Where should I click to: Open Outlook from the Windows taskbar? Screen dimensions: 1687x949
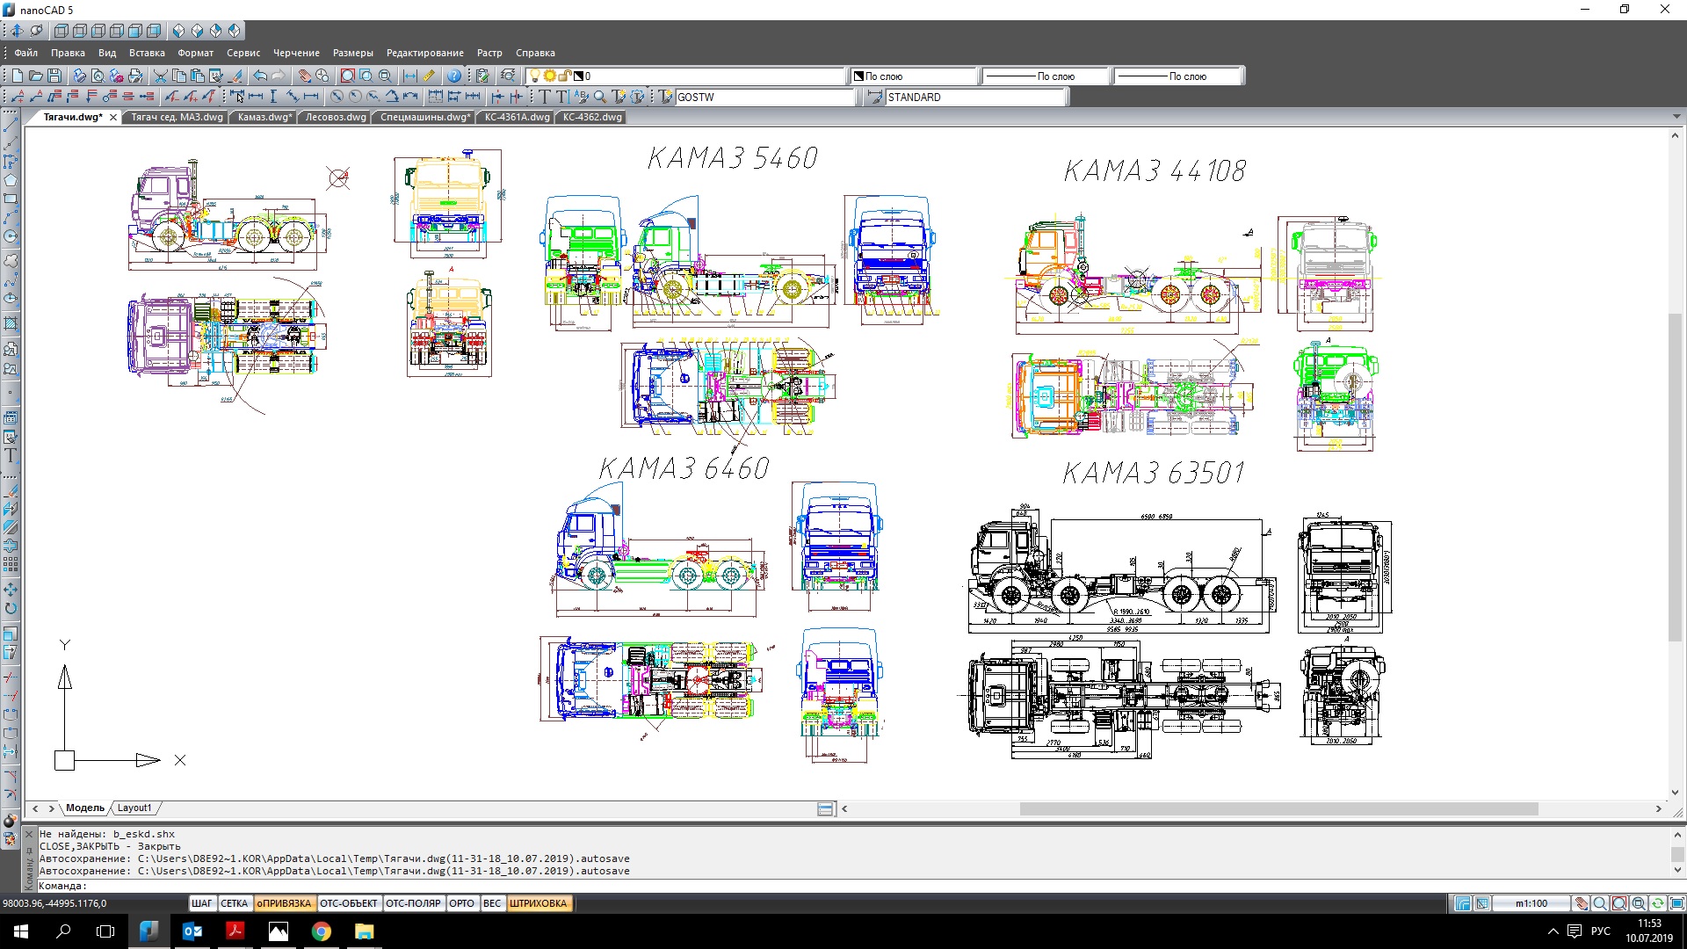(x=192, y=931)
